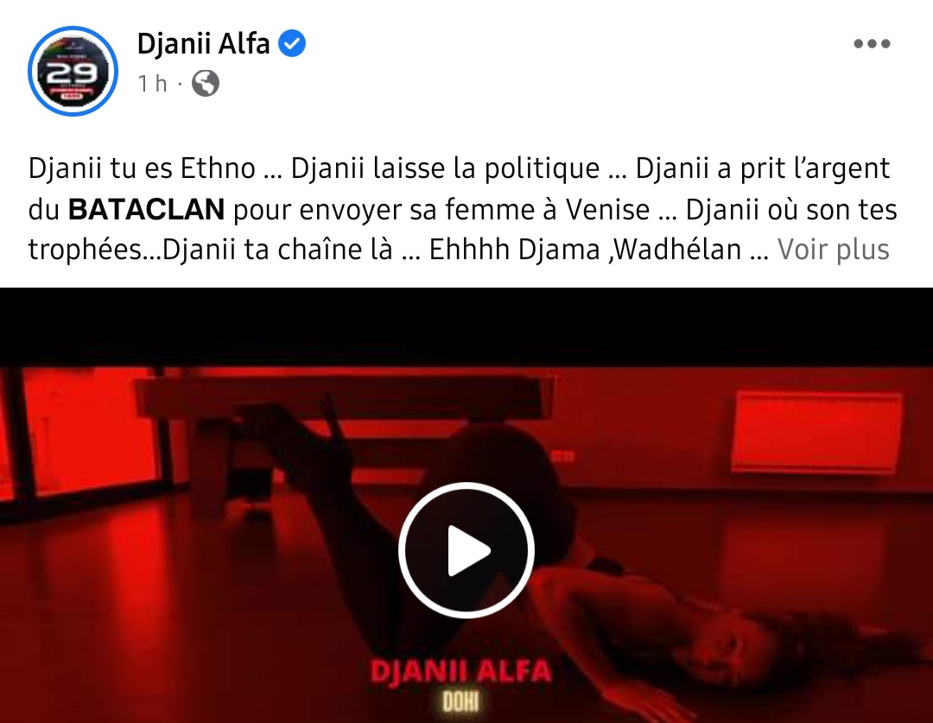Play the Djanii Alfa video
The width and height of the screenshot is (933, 723).
point(466,550)
